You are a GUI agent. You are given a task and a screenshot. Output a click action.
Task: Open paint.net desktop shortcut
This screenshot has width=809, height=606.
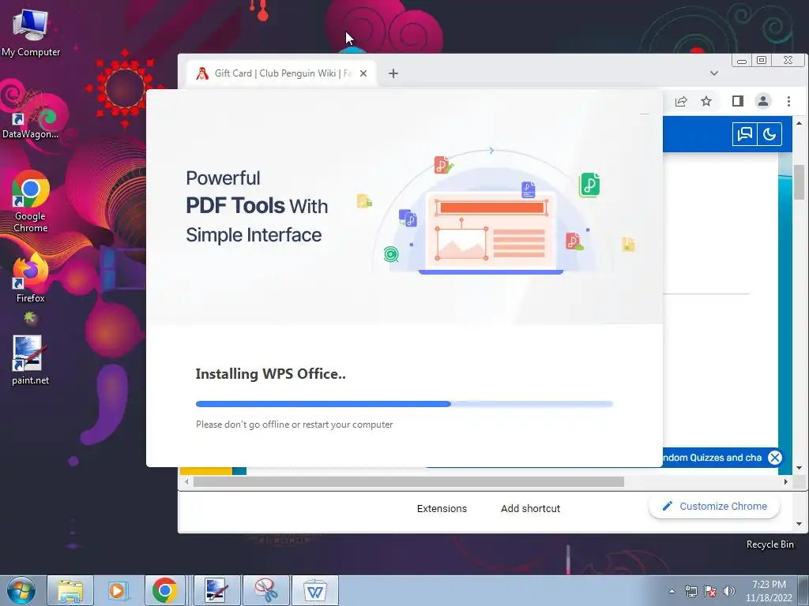(31, 360)
